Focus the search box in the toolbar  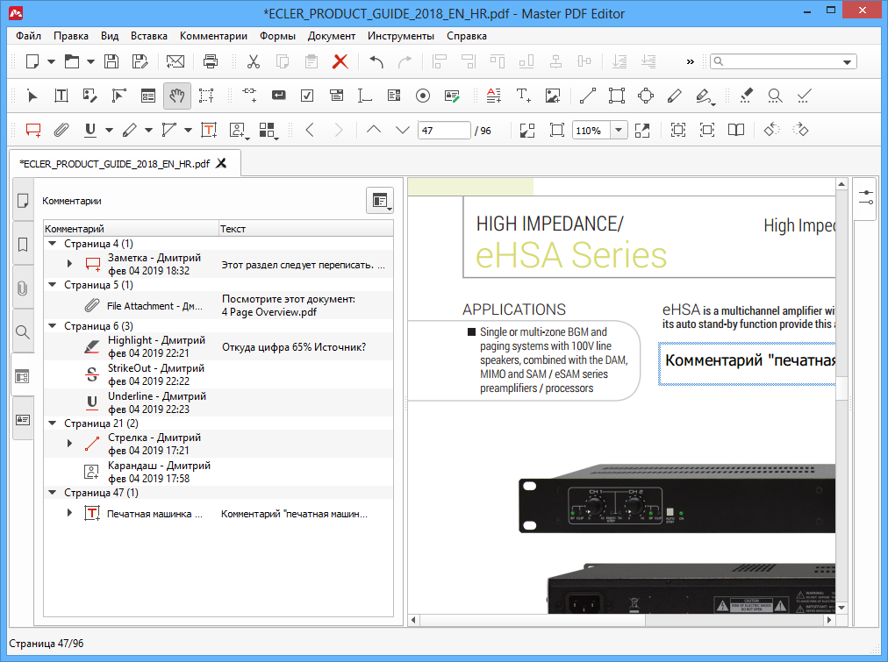(x=784, y=61)
